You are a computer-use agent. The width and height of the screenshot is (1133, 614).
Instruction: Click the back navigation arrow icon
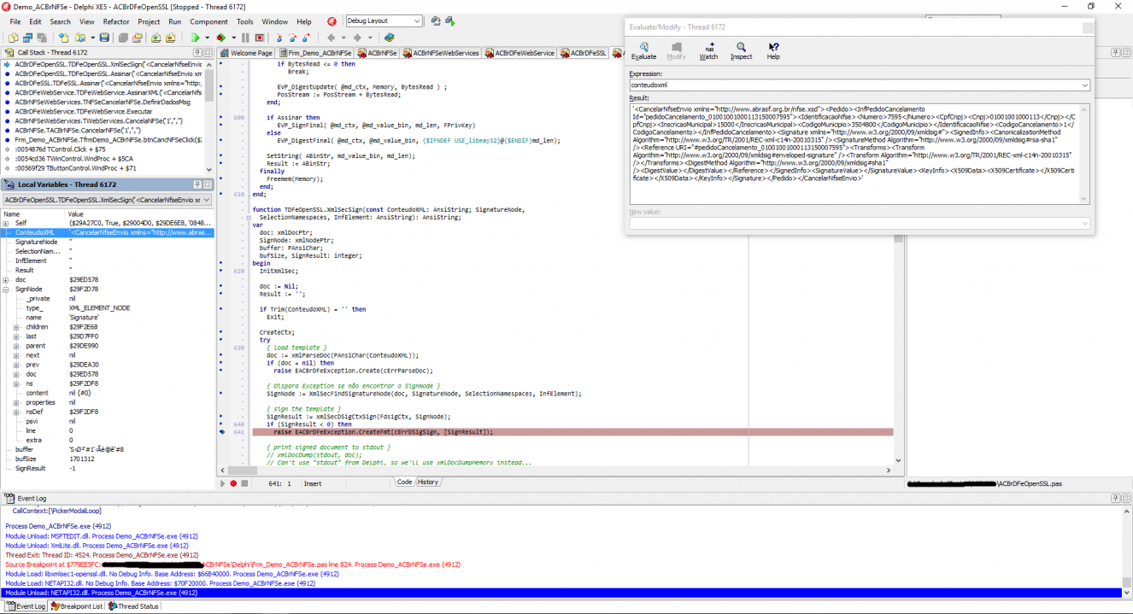click(331, 38)
